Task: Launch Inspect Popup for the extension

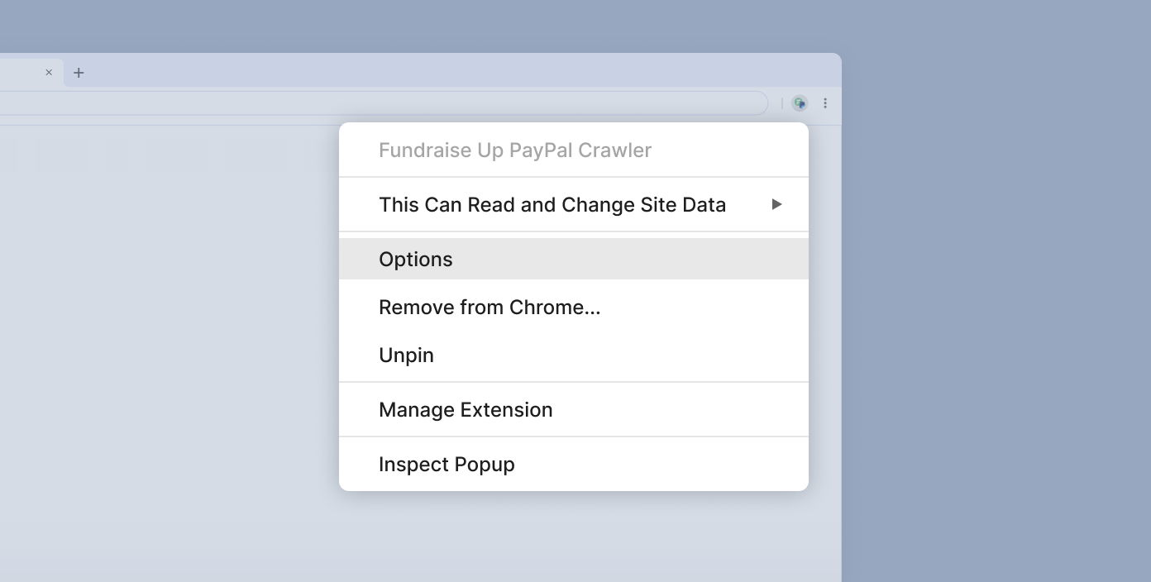Action: tap(447, 464)
